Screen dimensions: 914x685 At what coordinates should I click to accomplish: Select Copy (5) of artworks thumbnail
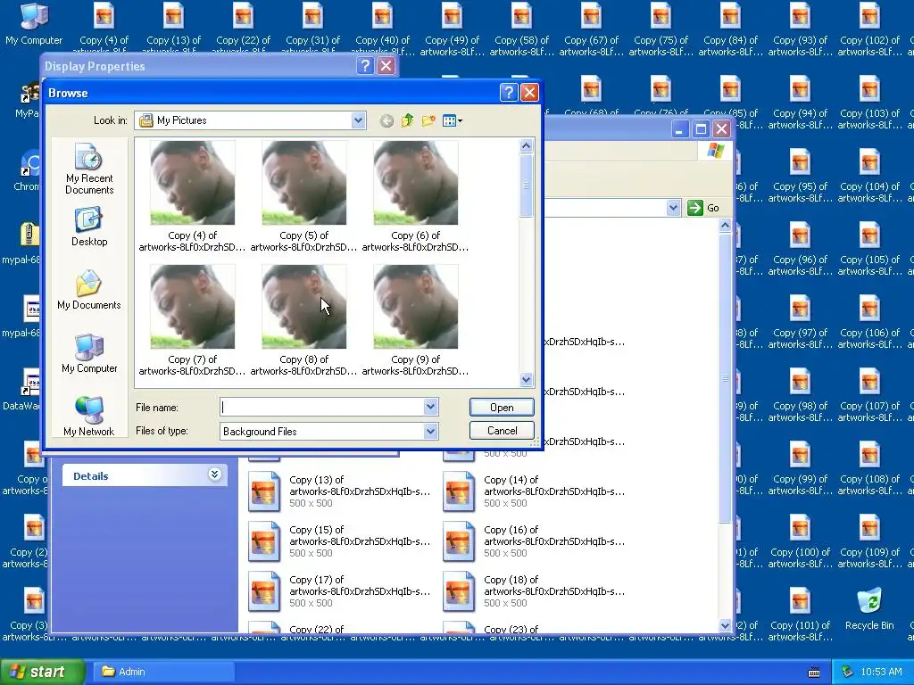(303, 196)
